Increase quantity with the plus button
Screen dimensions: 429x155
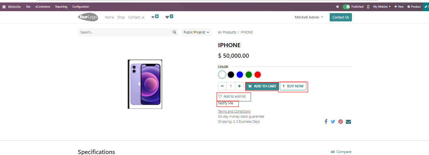pyautogui.click(x=239, y=86)
